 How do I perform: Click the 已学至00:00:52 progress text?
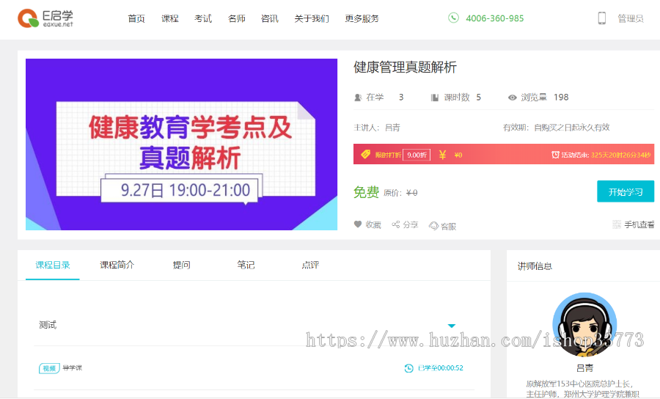click(x=440, y=368)
